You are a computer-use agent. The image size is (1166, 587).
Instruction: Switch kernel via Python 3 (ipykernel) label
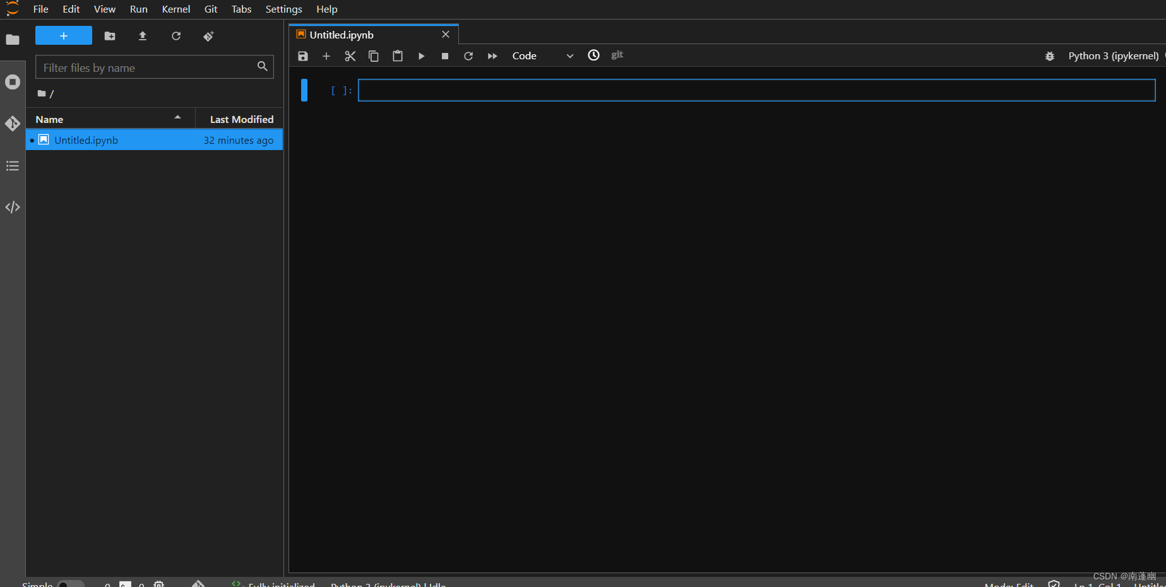[x=1114, y=56]
